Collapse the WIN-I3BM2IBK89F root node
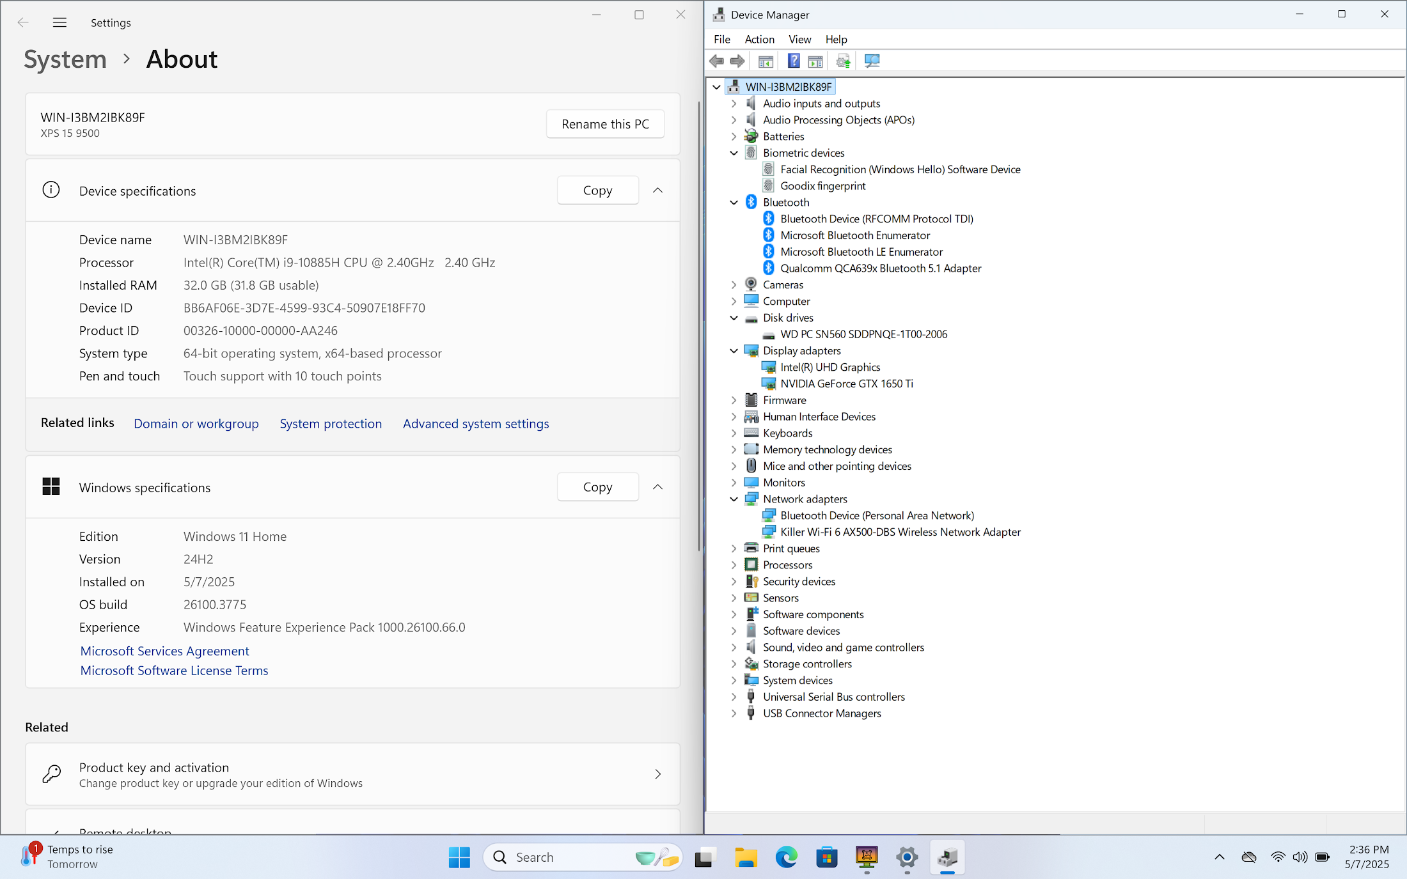This screenshot has height=879, width=1407. 716,87
